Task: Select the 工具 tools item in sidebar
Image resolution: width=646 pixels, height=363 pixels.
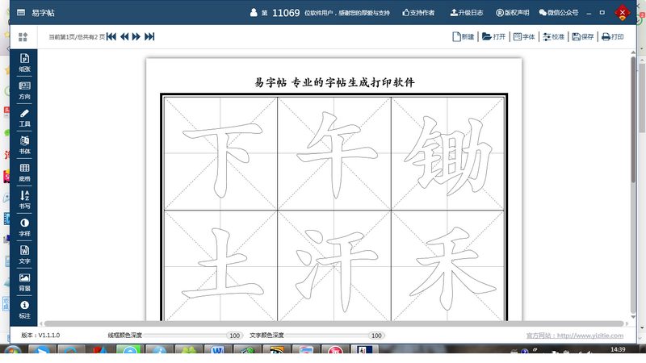Action: pos(24,118)
